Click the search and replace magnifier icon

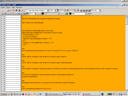pos(22,10)
